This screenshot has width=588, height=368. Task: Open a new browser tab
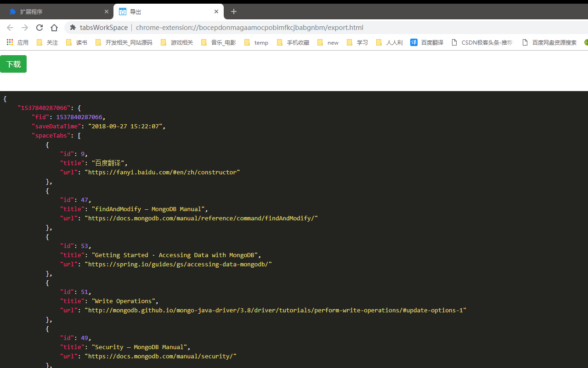pyautogui.click(x=234, y=11)
